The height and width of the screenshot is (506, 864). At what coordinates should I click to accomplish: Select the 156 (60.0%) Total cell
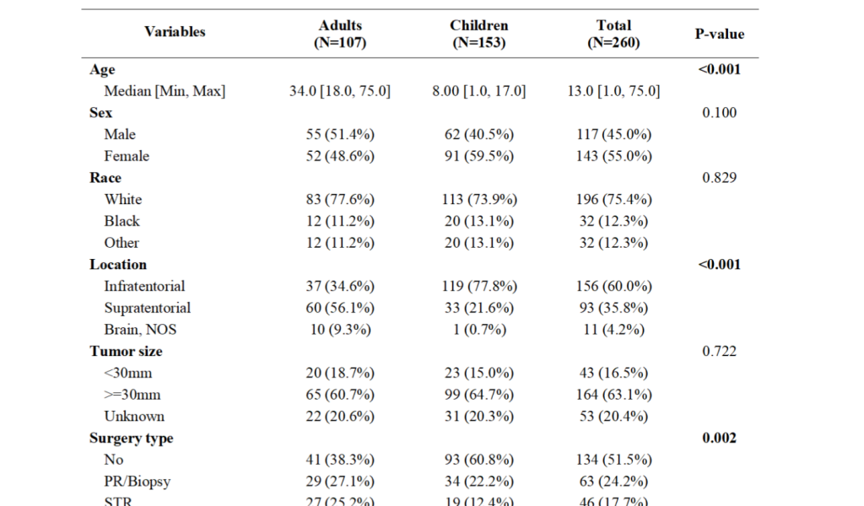pyautogui.click(x=613, y=286)
